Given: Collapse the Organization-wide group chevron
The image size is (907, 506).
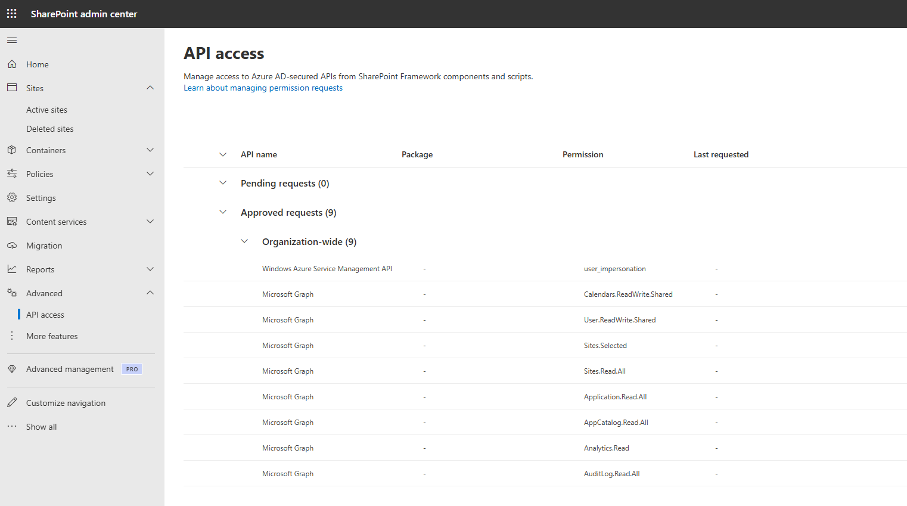Looking at the screenshot, I should pyautogui.click(x=244, y=241).
